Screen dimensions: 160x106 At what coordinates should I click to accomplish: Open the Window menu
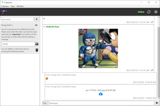click(20, 6)
